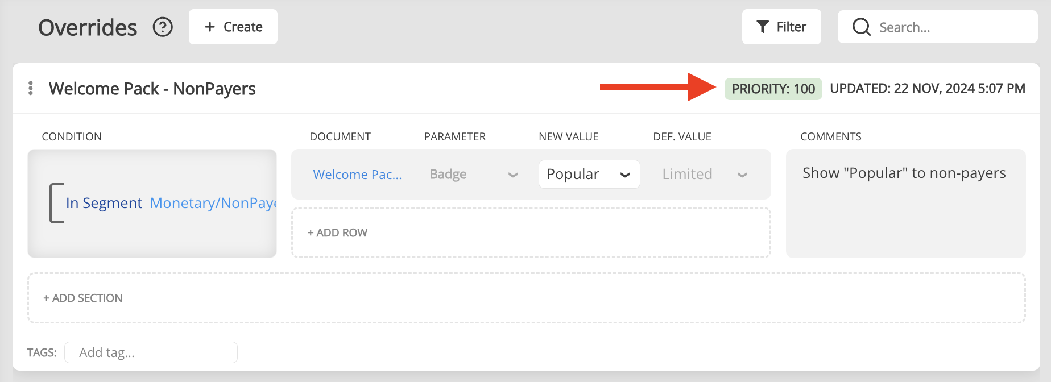Select the Welcome Pack - NonPayers title
The height and width of the screenshot is (382, 1051).
point(152,89)
